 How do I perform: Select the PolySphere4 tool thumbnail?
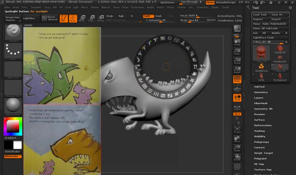pos(280,77)
